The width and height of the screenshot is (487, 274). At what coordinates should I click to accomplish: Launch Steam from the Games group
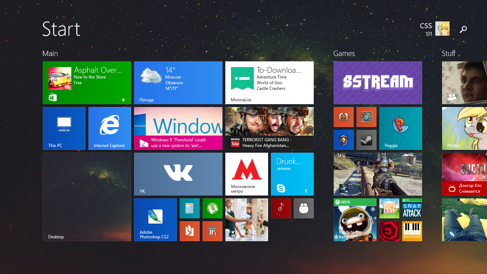(366, 140)
